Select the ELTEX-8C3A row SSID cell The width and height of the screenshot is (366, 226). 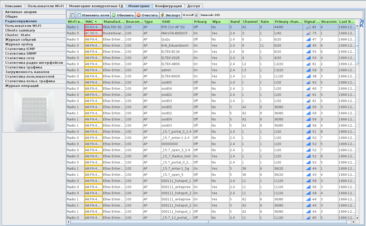177,52
